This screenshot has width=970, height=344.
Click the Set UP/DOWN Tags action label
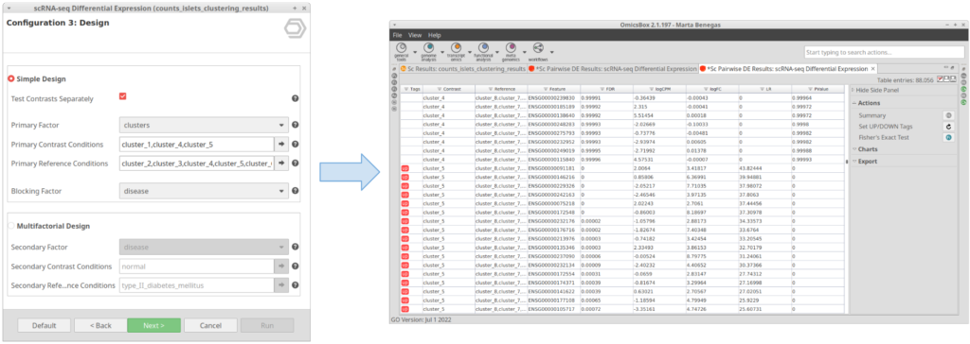point(886,127)
